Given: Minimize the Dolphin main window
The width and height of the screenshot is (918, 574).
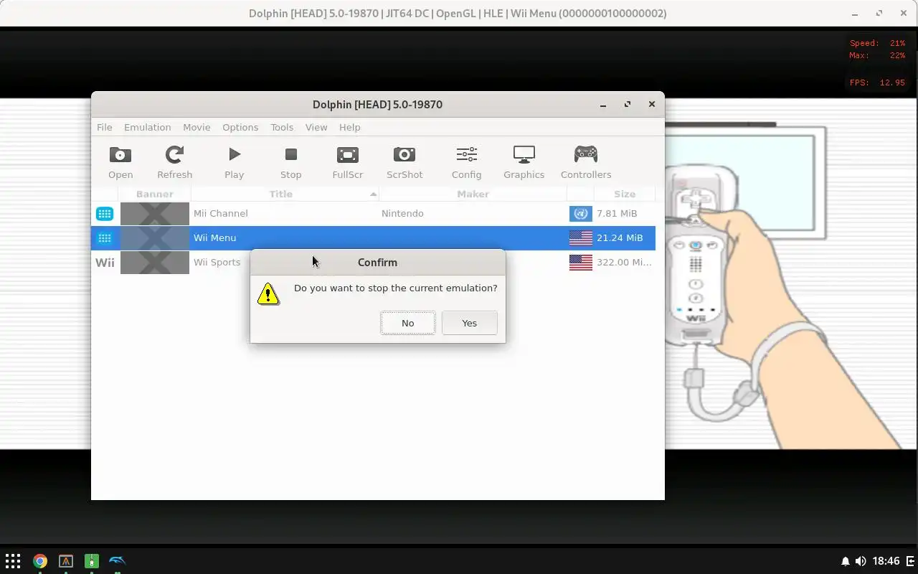Looking at the screenshot, I should (603, 104).
